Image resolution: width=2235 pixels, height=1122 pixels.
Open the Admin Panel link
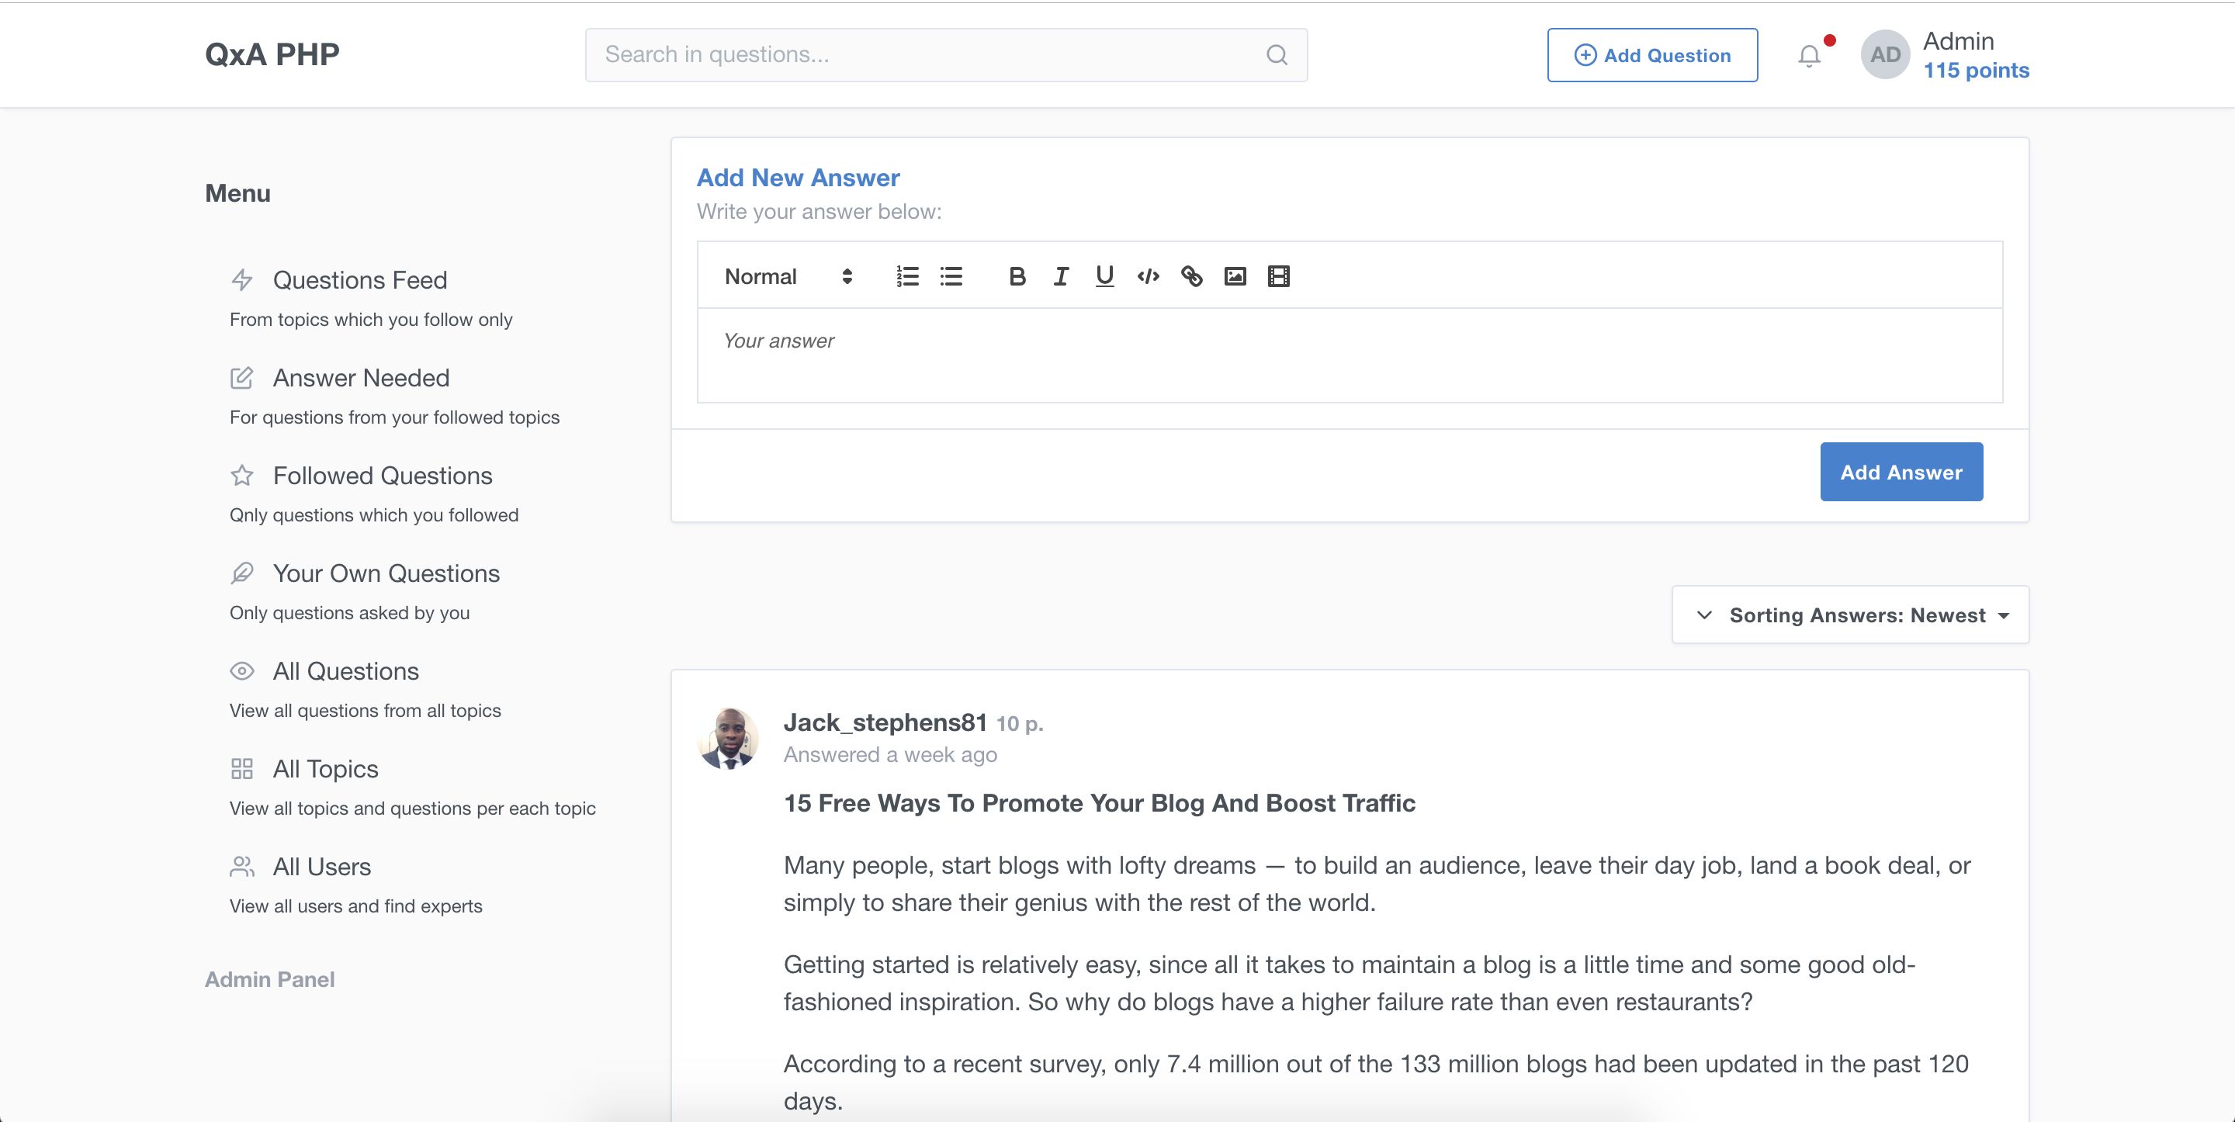pos(270,980)
